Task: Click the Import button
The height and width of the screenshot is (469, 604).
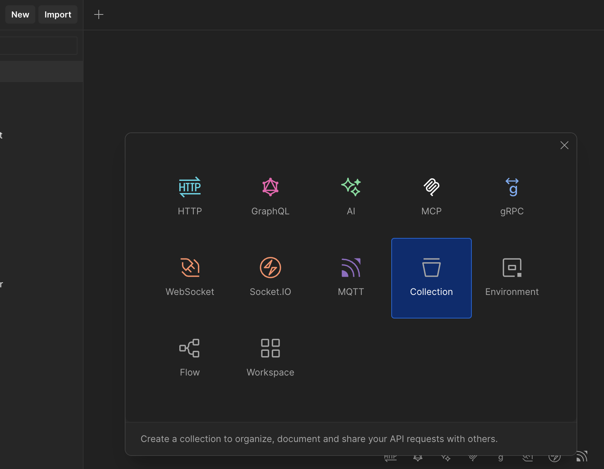Action: tap(58, 14)
